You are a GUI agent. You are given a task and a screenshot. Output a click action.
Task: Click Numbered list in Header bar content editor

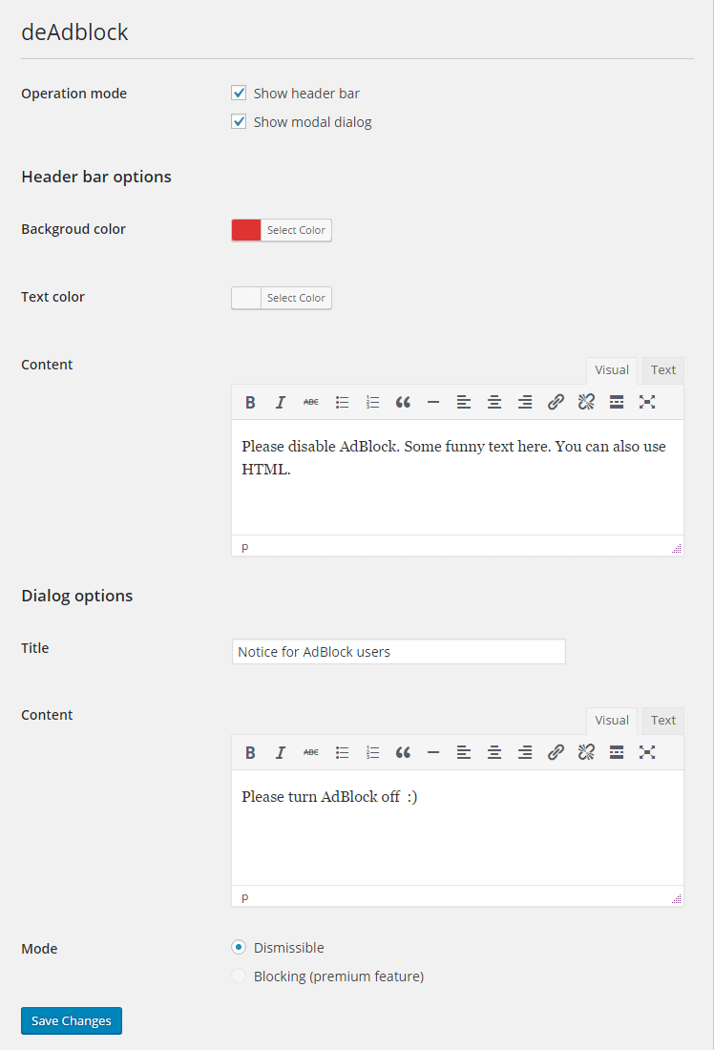coord(372,403)
